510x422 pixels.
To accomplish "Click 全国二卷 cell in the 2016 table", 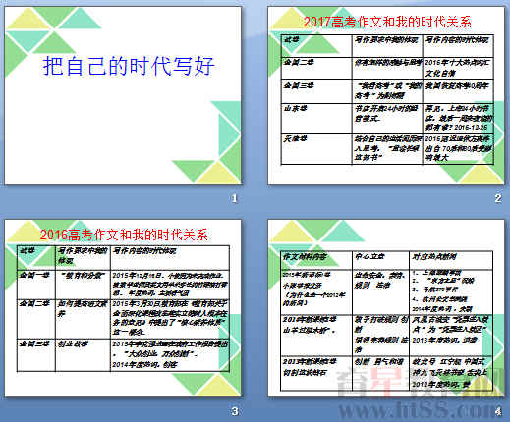I will [36, 319].
